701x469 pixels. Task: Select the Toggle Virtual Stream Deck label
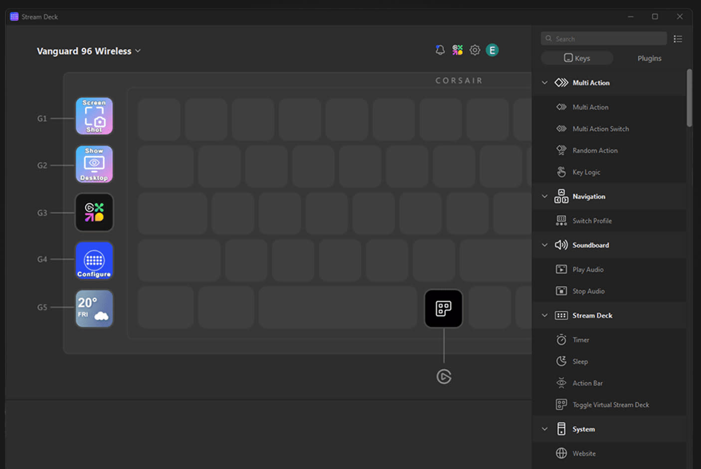click(x=611, y=405)
